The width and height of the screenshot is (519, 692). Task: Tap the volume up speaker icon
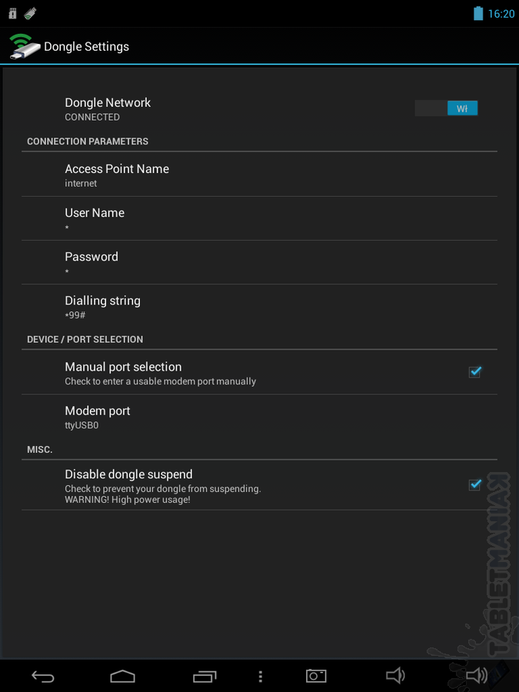(477, 675)
